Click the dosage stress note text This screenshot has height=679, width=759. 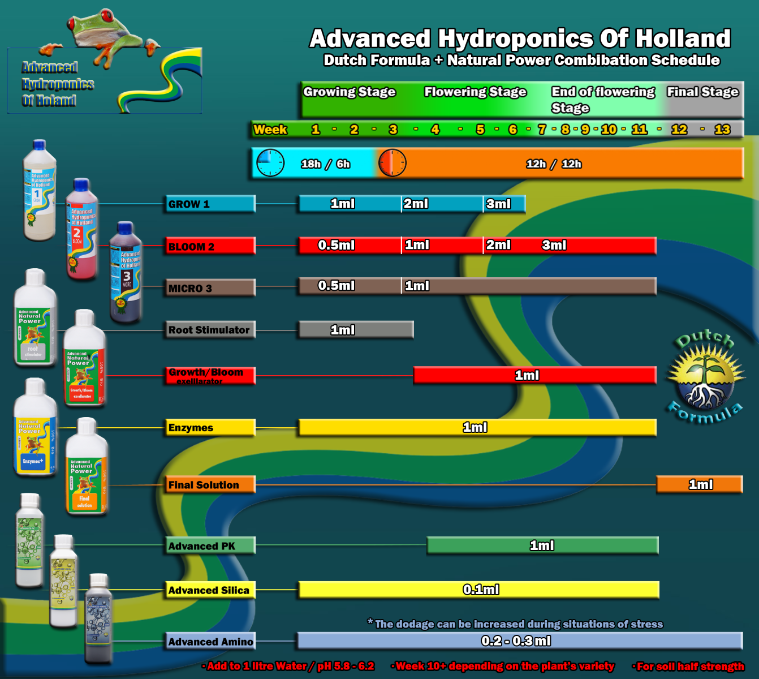pos(515,624)
